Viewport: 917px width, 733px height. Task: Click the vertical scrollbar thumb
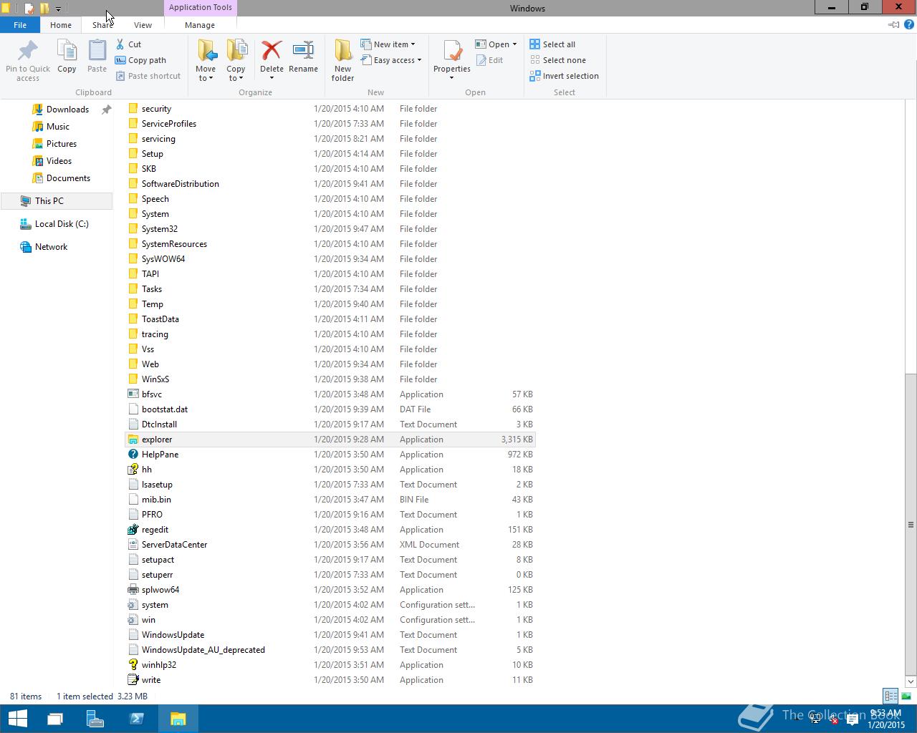(911, 524)
